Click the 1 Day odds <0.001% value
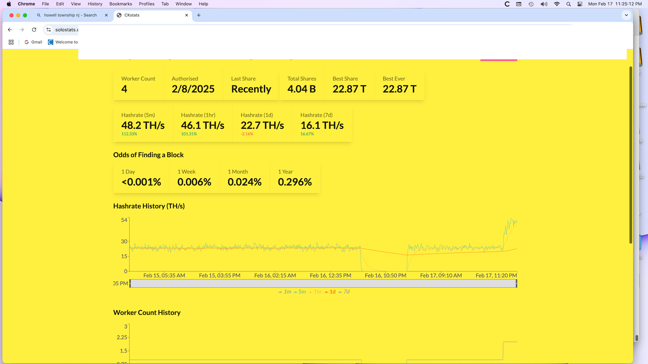The height and width of the screenshot is (364, 648). point(141,182)
